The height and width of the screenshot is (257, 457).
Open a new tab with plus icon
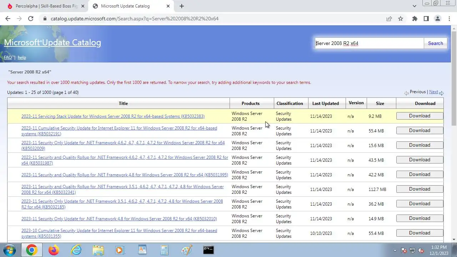[x=181, y=6]
